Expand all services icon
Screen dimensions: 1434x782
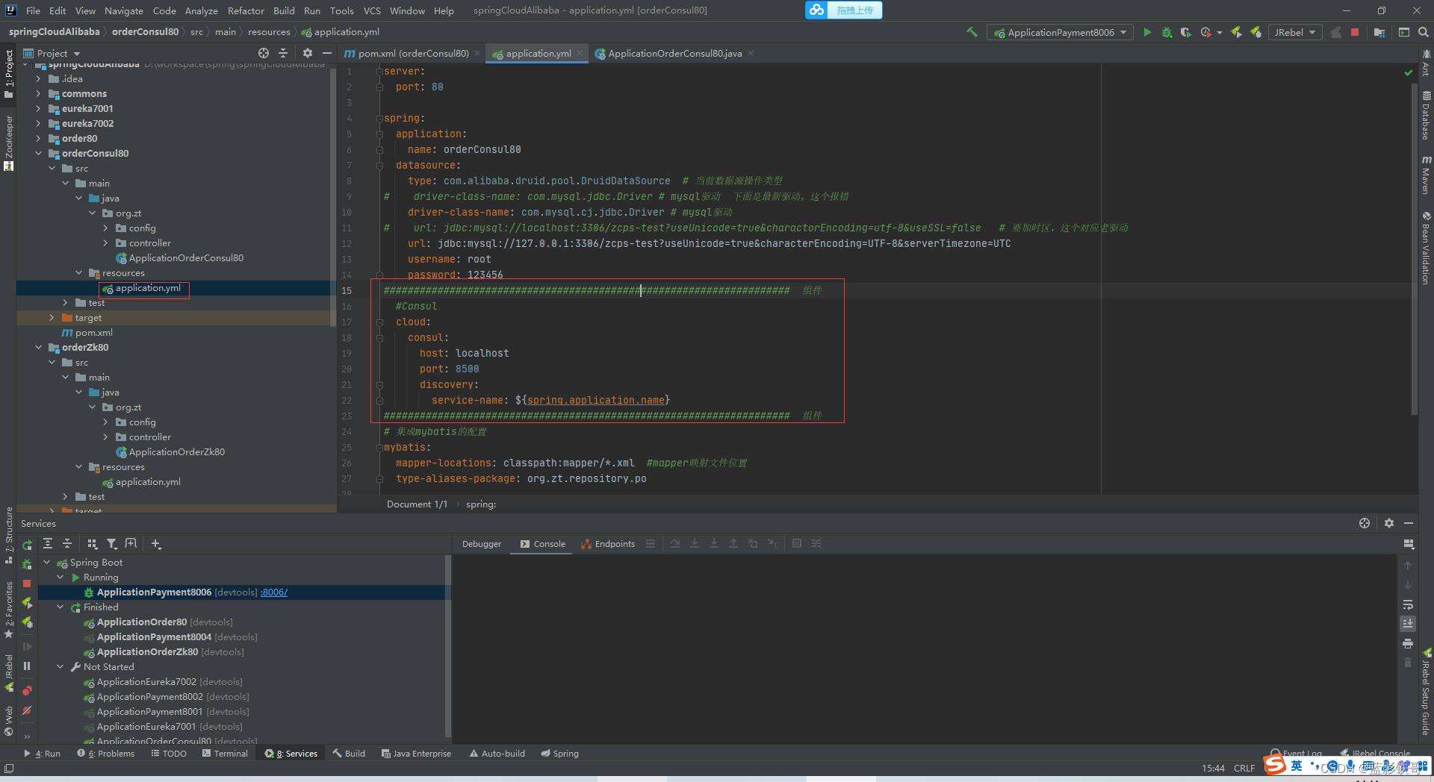[48, 544]
